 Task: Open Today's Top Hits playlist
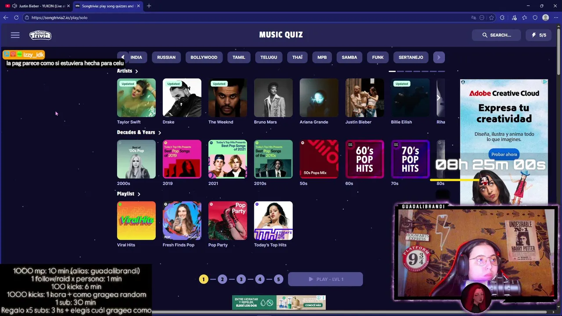273,221
